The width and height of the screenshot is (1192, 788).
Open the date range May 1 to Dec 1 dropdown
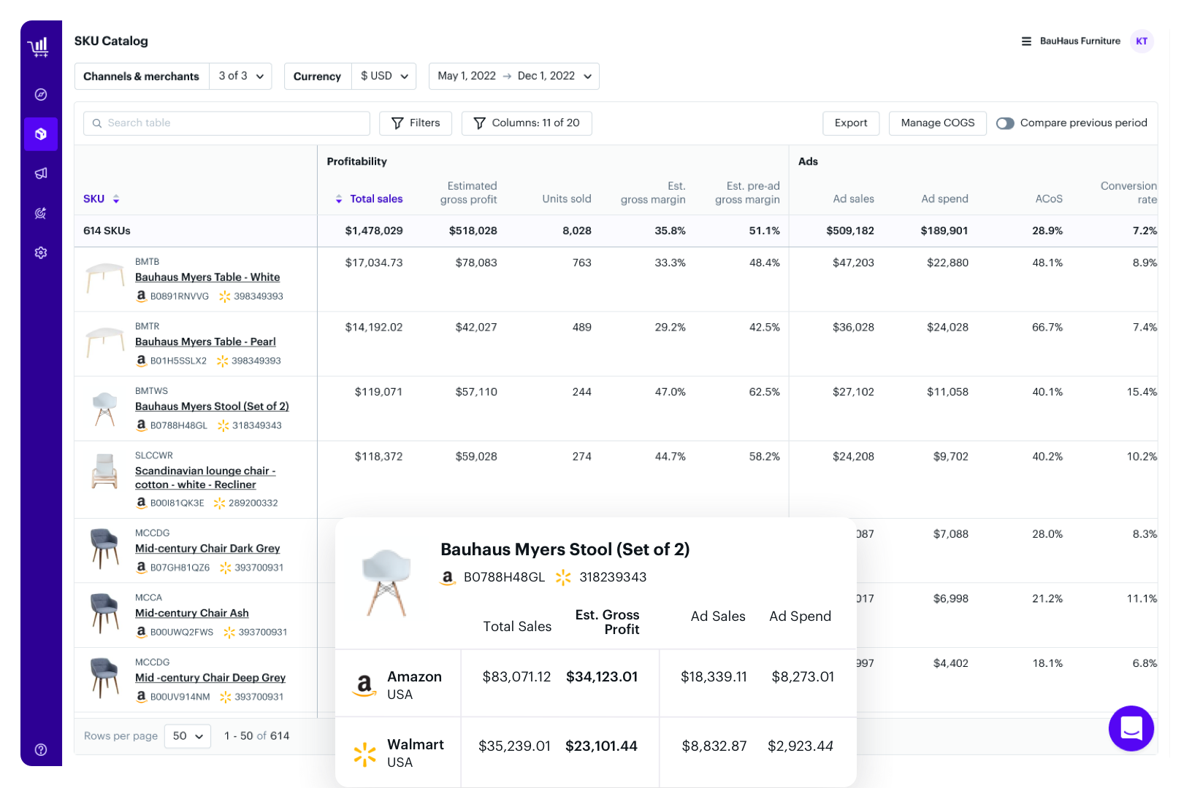(514, 76)
